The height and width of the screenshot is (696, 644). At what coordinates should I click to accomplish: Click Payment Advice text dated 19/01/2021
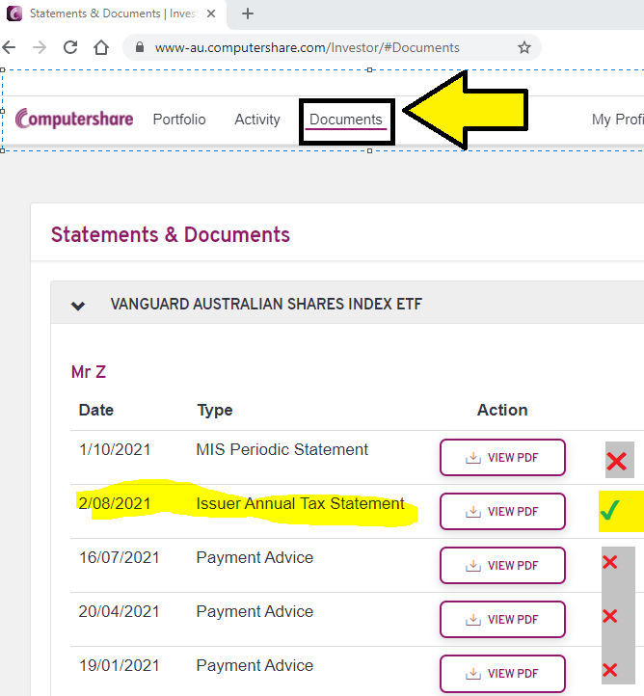(x=255, y=666)
